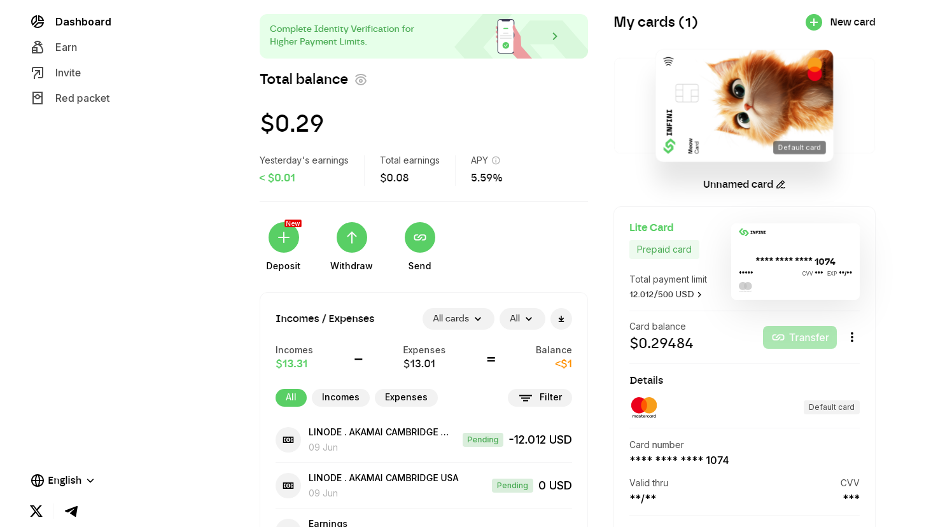Click the Default card badge on card image
Viewport: 952px width, 527px height.
tap(799, 148)
